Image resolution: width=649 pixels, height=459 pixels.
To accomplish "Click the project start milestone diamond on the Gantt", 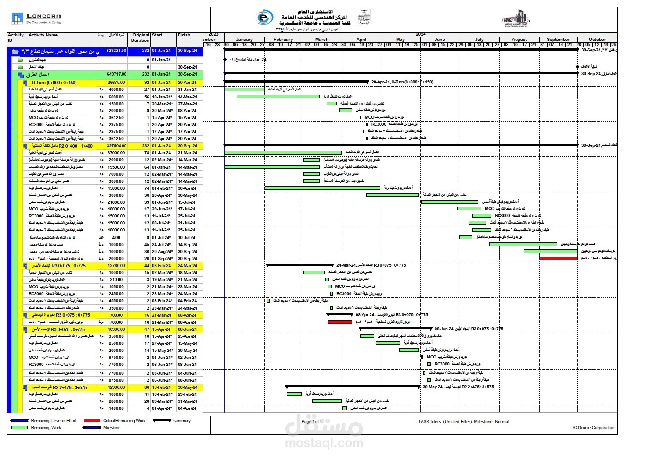I will point(225,60).
